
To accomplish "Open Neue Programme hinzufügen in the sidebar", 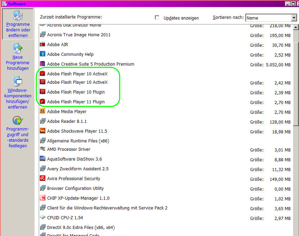I will coord(18,57).
